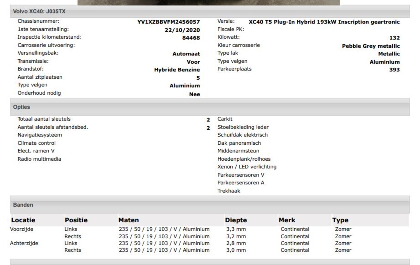Viewport: 420px width, 265px height.
Task: Click the Locatie column header
Action: point(23,220)
